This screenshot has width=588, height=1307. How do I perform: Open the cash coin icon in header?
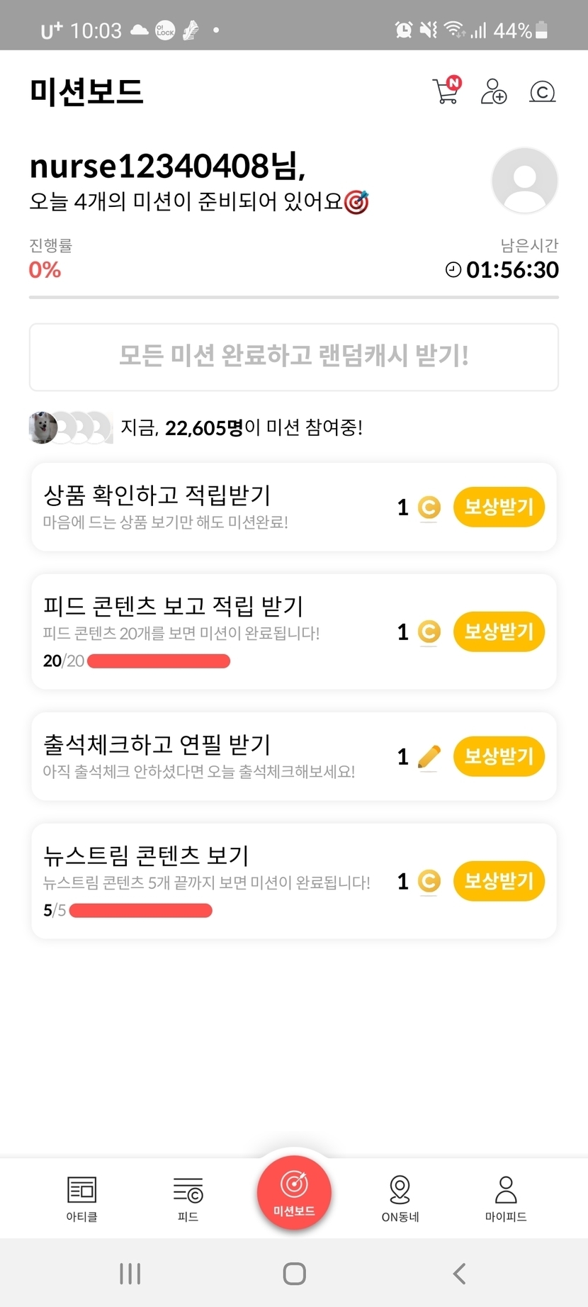(542, 91)
